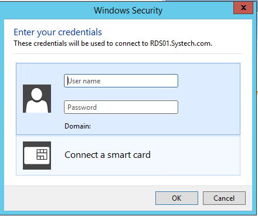The width and height of the screenshot is (258, 216).
Task: Dismiss the dialog with Cancel
Action: 224,198
